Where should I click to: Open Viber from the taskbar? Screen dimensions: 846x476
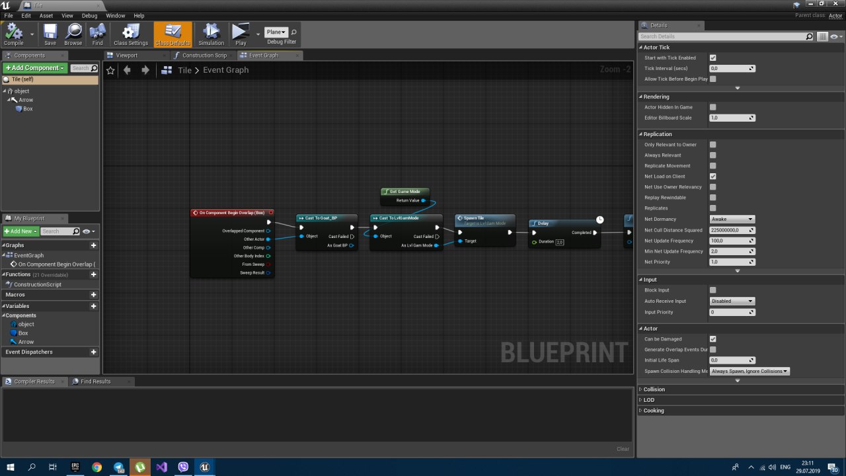[x=183, y=467]
